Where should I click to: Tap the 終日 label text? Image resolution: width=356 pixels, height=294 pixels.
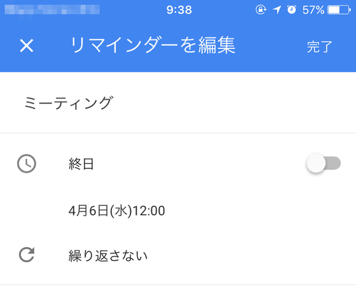[81, 164]
